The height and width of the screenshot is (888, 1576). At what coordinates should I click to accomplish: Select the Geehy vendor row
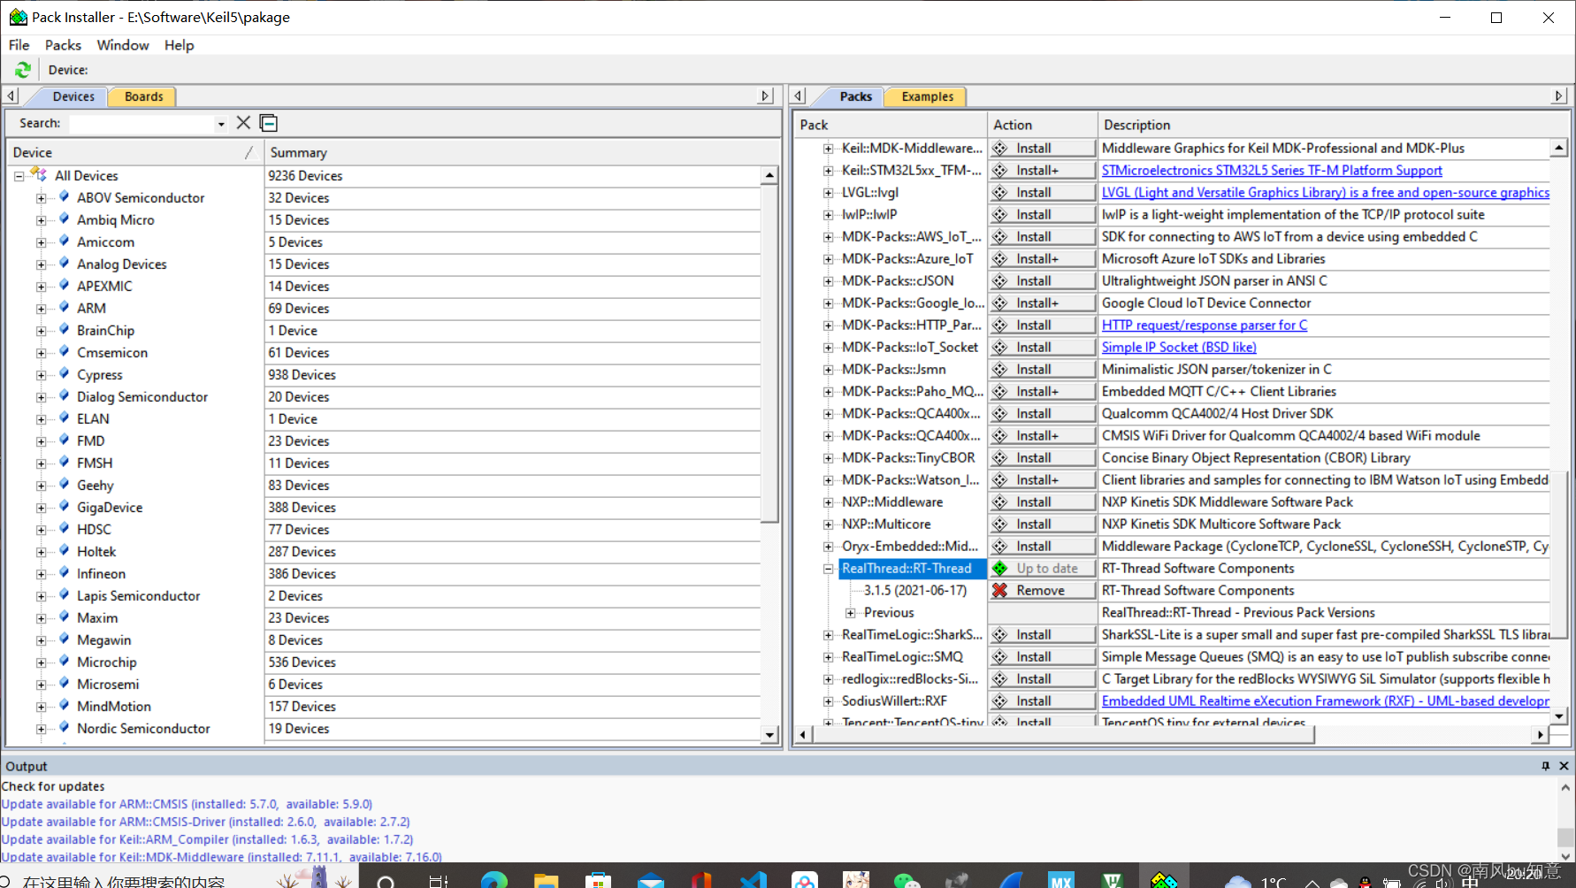tap(95, 485)
